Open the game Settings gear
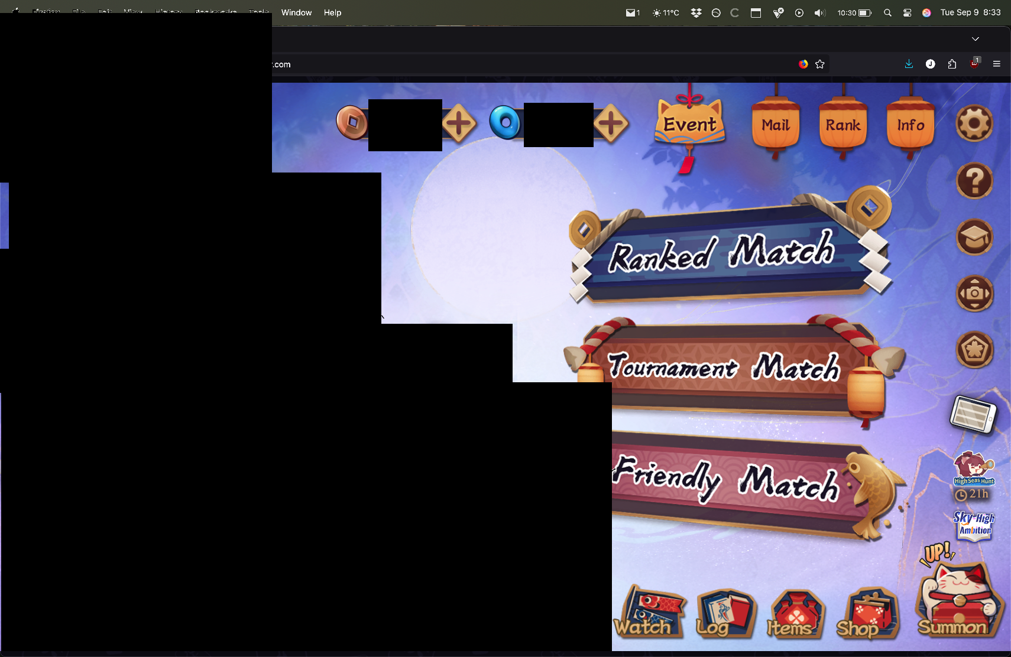The width and height of the screenshot is (1011, 657). (x=974, y=123)
